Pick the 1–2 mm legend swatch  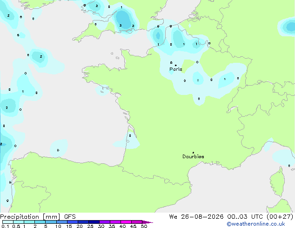[x=29, y=222]
